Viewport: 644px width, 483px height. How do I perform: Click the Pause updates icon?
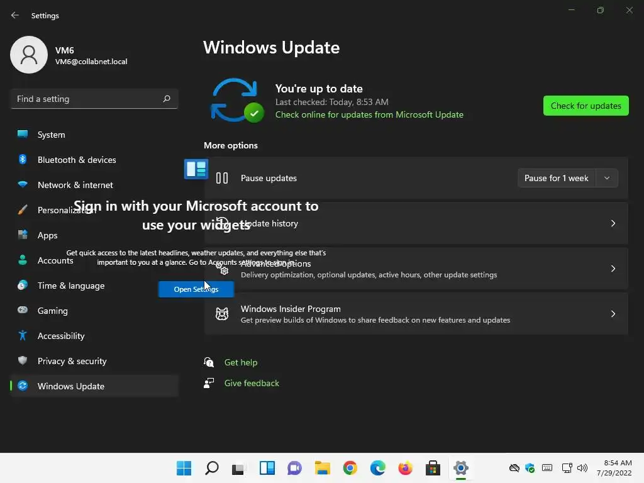click(222, 178)
